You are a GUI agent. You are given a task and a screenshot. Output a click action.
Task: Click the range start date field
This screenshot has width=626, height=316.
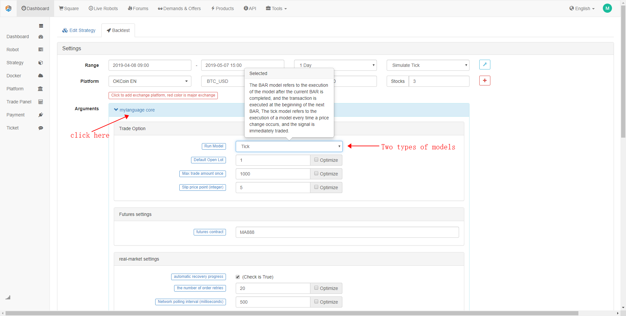coord(150,65)
